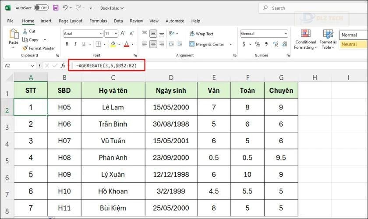This screenshot has height=219, width=368.
Task: Apply borders with the borders icon
Action: [98, 44]
